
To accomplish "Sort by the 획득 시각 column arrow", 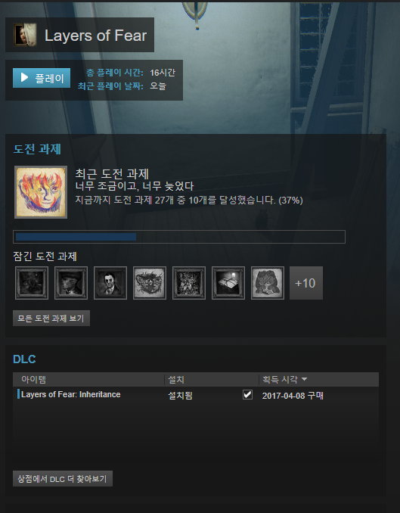I will (304, 379).
